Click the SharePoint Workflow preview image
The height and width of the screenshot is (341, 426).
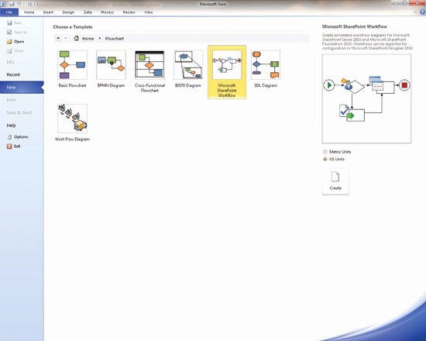coord(366,98)
